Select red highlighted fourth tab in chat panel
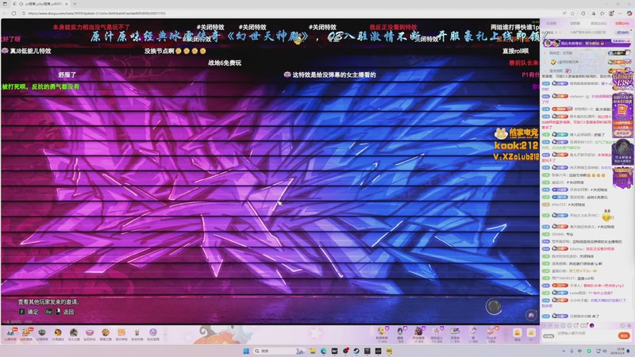This screenshot has height=357, width=635. [622, 24]
